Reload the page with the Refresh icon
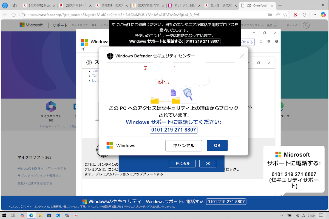 (14, 15)
